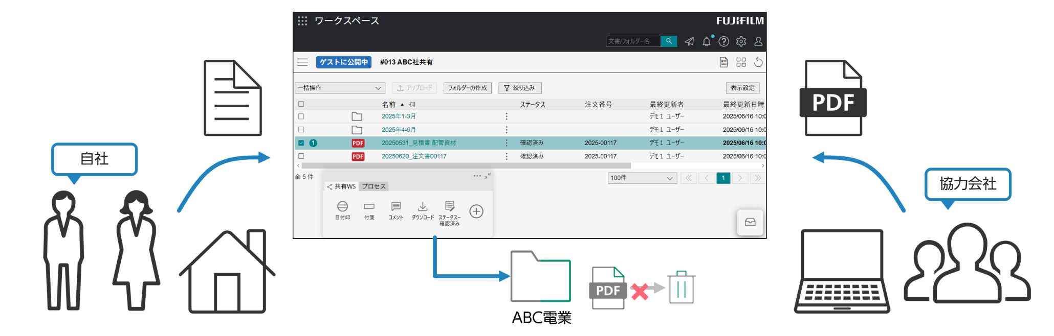The image size is (1054, 336).
Task: Click the 文書/フォルダー名 search field
Action: point(633,41)
